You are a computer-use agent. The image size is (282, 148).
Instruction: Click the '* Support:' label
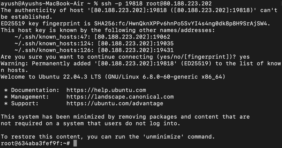coord(23,103)
